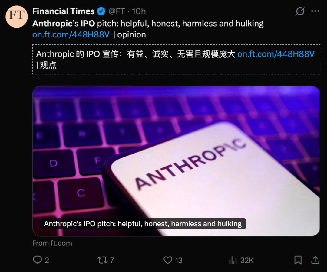This screenshot has width=327, height=272.
Task: Open the Financial Times account name
Action: (x=63, y=11)
